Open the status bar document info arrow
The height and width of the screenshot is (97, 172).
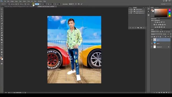click(26, 93)
